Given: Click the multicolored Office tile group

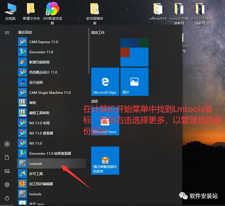Looking at the screenshot, I should (x=134, y=52).
